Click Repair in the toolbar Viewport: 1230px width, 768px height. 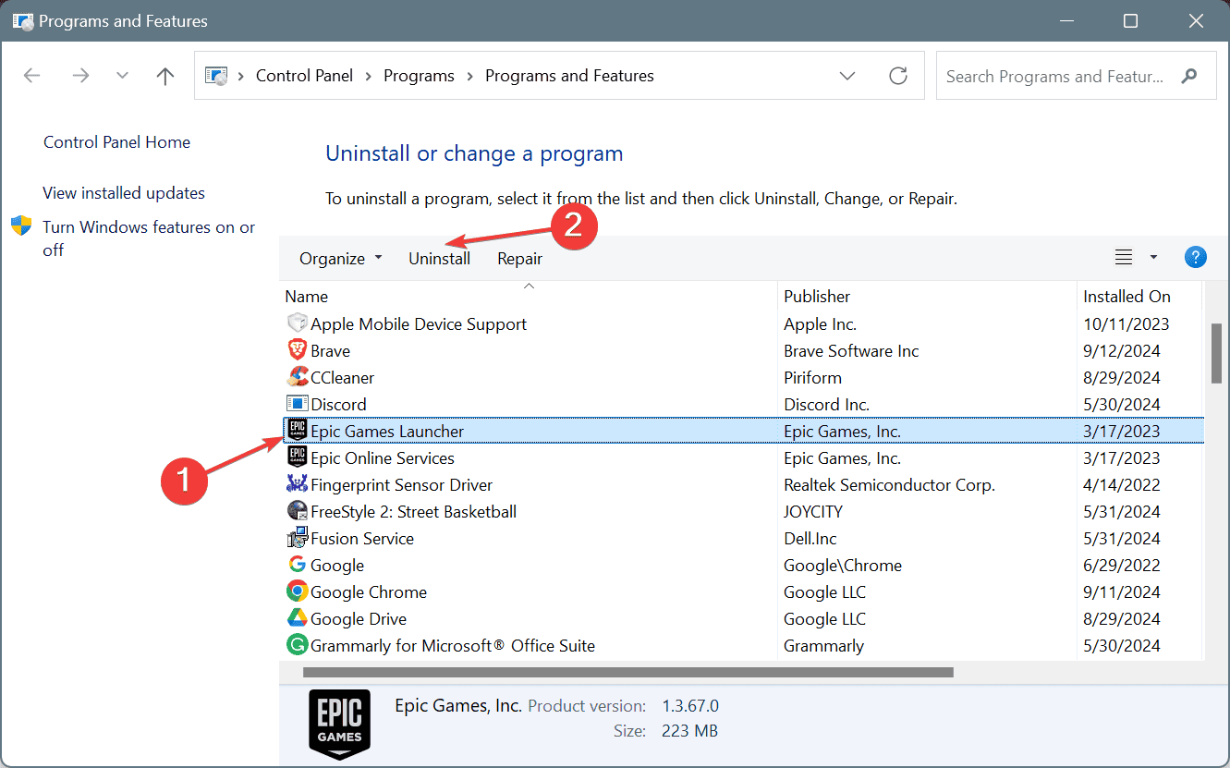[520, 259]
